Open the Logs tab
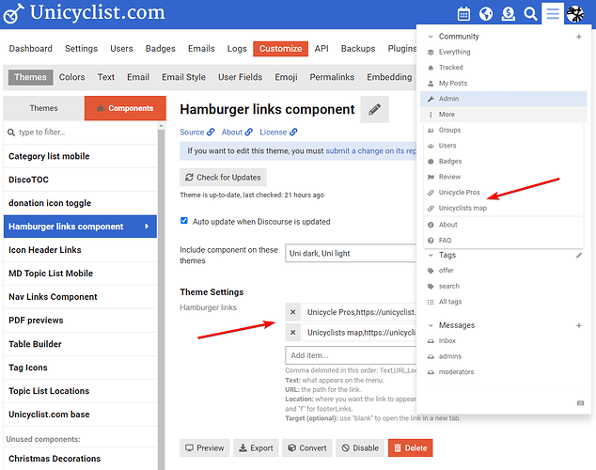Viewport: 596px width, 470px height. coord(237,49)
